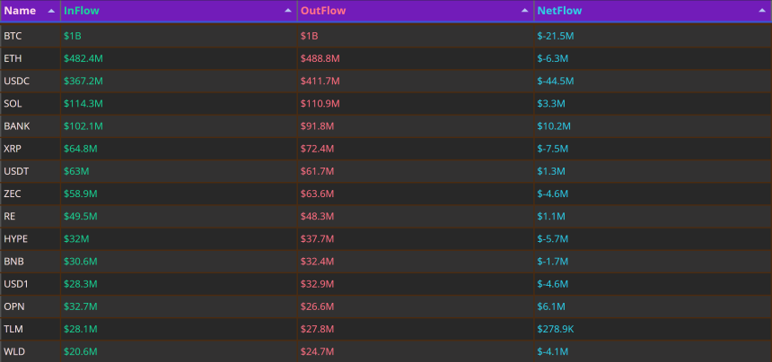Sort by InFlow column label
The height and width of the screenshot is (362, 772).
[81, 11]
